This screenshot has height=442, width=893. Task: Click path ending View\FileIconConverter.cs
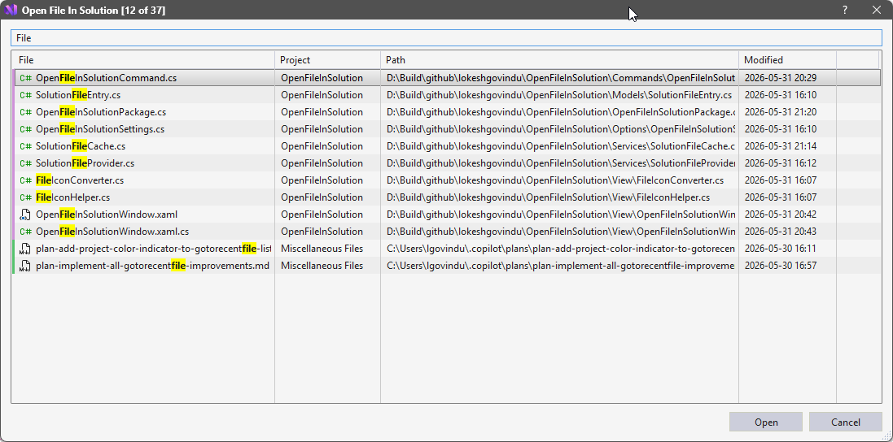click(x=555, y=180)
